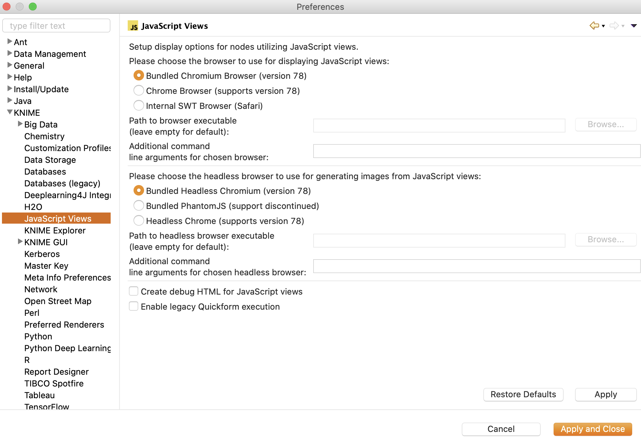Open the Python preference page
Image resolution: width=641 pixels, height=444 pixels.
pos(38,336)
